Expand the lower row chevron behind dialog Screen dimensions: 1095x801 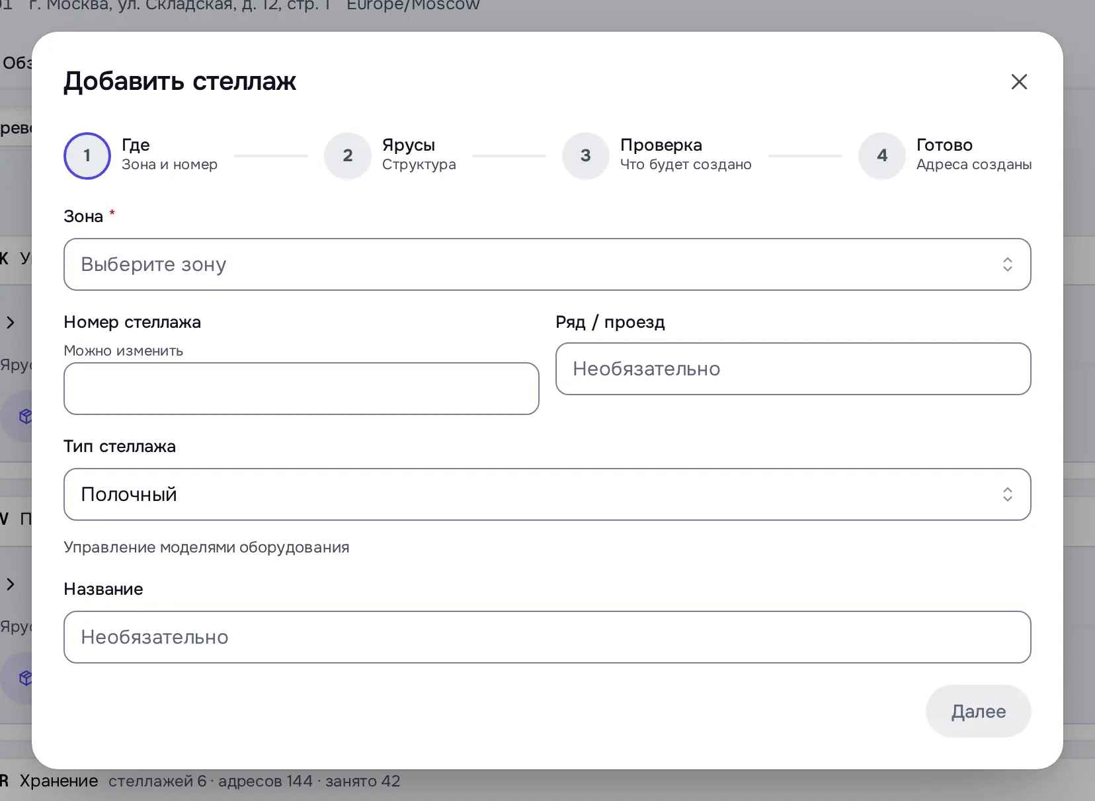pyautogui.click(x=11, y=584)
